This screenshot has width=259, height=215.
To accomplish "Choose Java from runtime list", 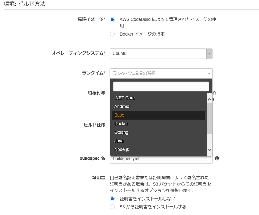I will [158, 141].
